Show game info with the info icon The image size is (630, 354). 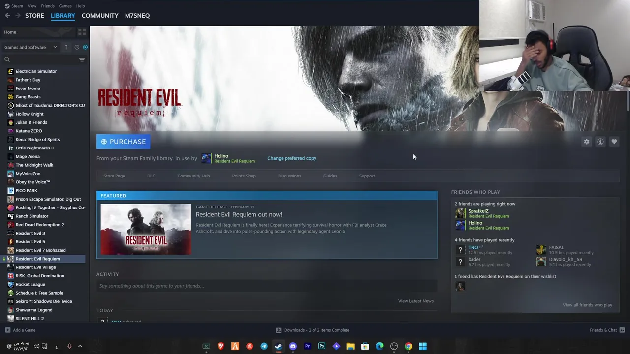[600, 142]
